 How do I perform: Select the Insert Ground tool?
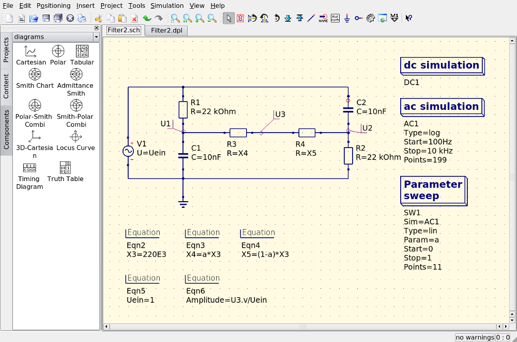[347, 19]
